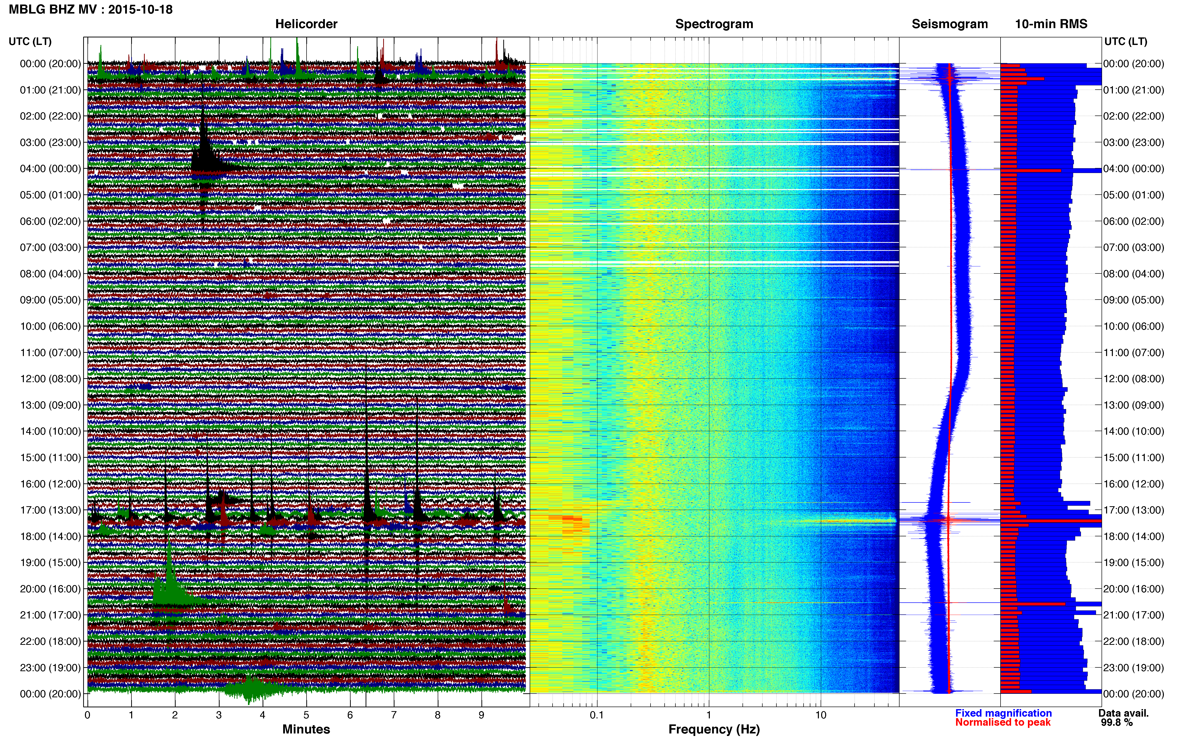Click "08:00 (04:00)" on the helicorder time axis
The width and height of the screenshot is (1191, 744).
50,274
